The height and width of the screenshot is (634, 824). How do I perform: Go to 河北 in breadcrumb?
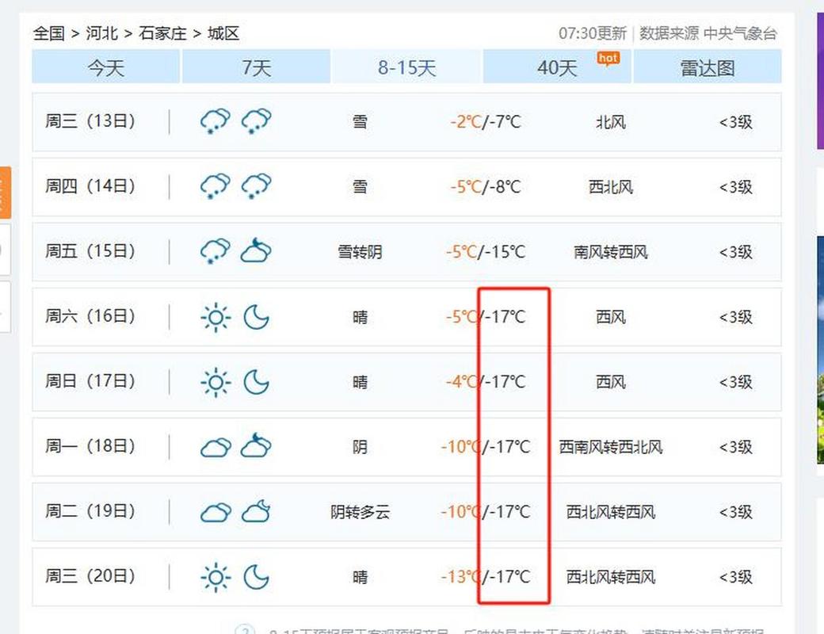[x=102, y=33]
